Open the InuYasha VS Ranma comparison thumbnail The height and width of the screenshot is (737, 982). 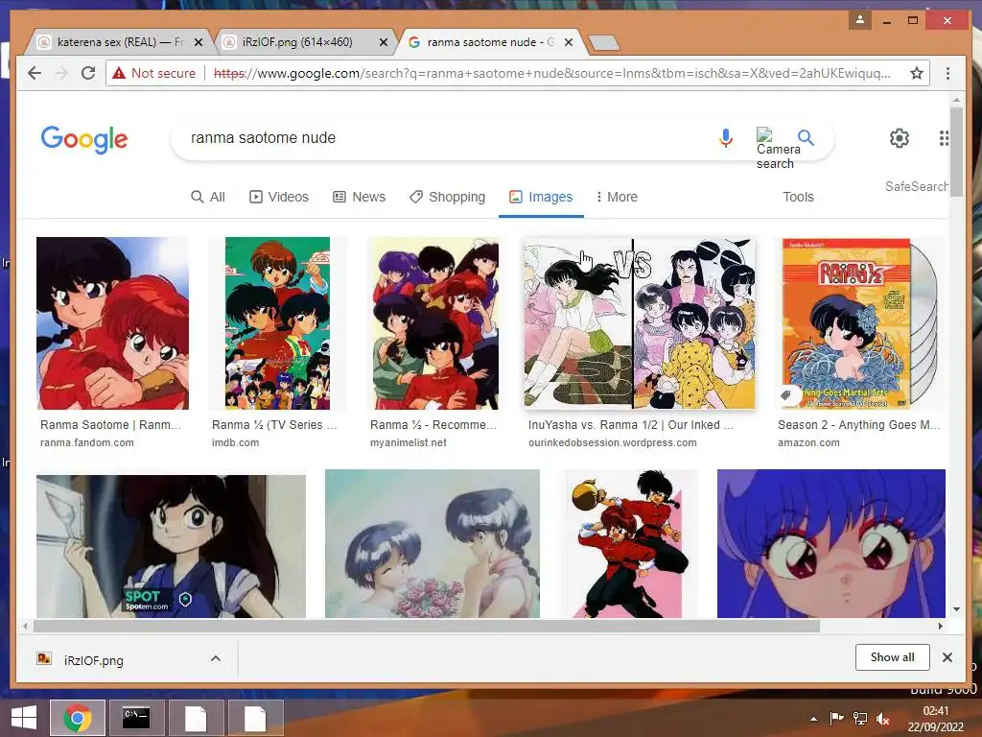coord(640,322)
